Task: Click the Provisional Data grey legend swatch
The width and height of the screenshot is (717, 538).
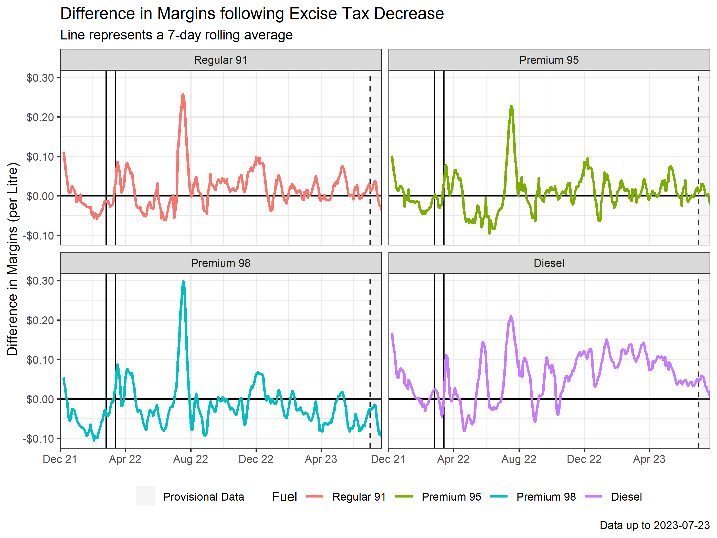Action: click(145, 496)
